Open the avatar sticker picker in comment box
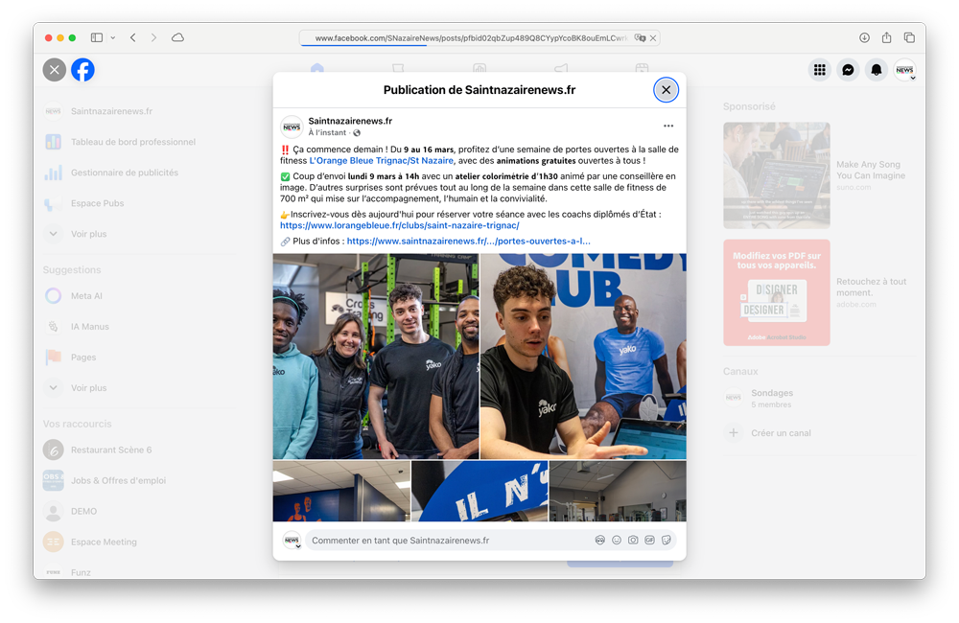959x623 pixels. tap(600, 541)
